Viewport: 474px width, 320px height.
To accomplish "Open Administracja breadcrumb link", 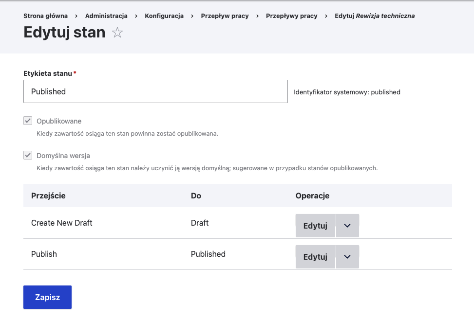I will click(x=106, y=16).
